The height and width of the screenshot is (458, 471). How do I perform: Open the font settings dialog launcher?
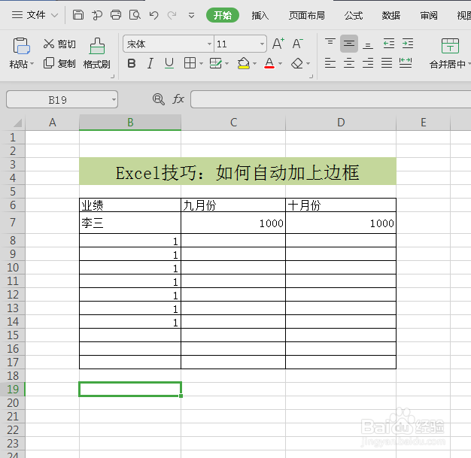click(x=311, y=77)
